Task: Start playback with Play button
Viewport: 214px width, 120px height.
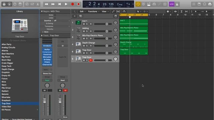Action: 66,4
